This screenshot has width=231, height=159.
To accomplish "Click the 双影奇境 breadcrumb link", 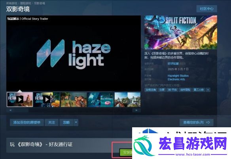I will point(40,3).
